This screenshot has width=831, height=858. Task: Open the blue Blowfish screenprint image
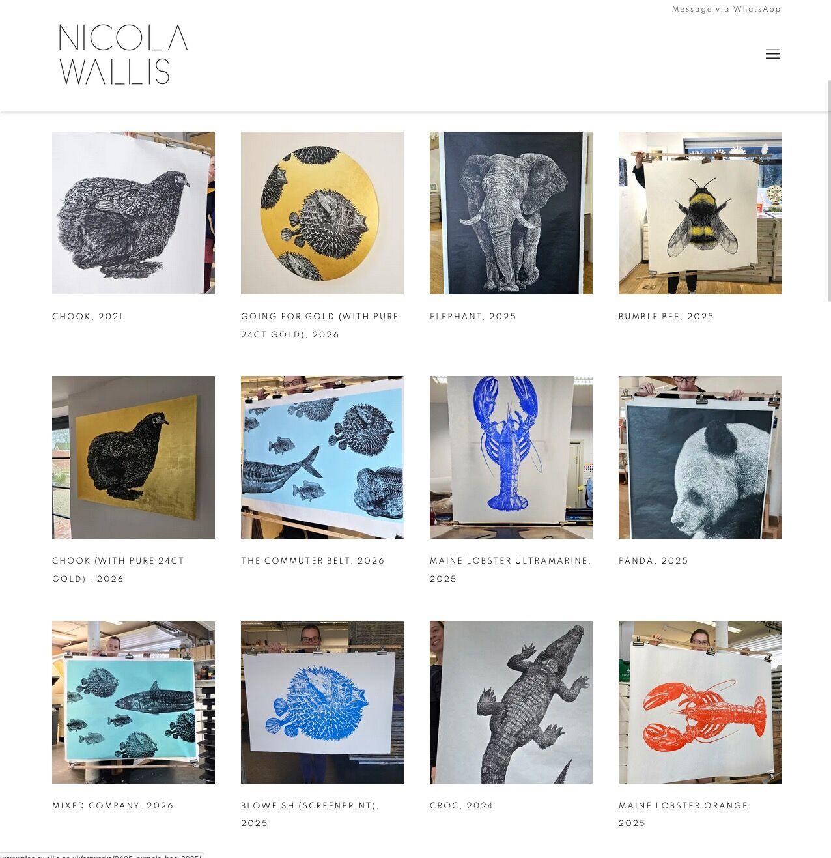(x=322, y=702)
